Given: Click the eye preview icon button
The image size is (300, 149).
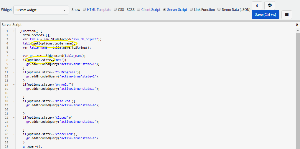Looking at the screenshot, I should point(269,5).
